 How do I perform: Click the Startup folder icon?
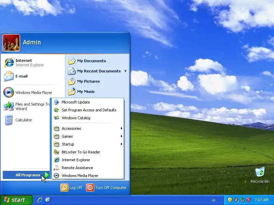57,144
